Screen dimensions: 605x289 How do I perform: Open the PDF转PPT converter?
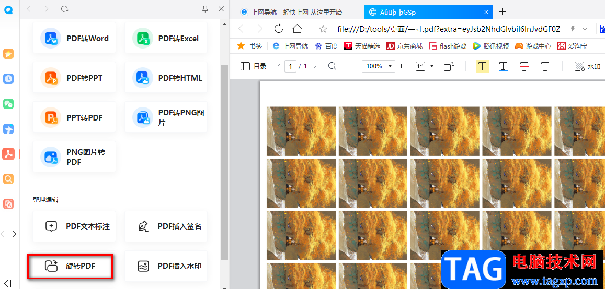pyautogui.click(x=74, y=78)
